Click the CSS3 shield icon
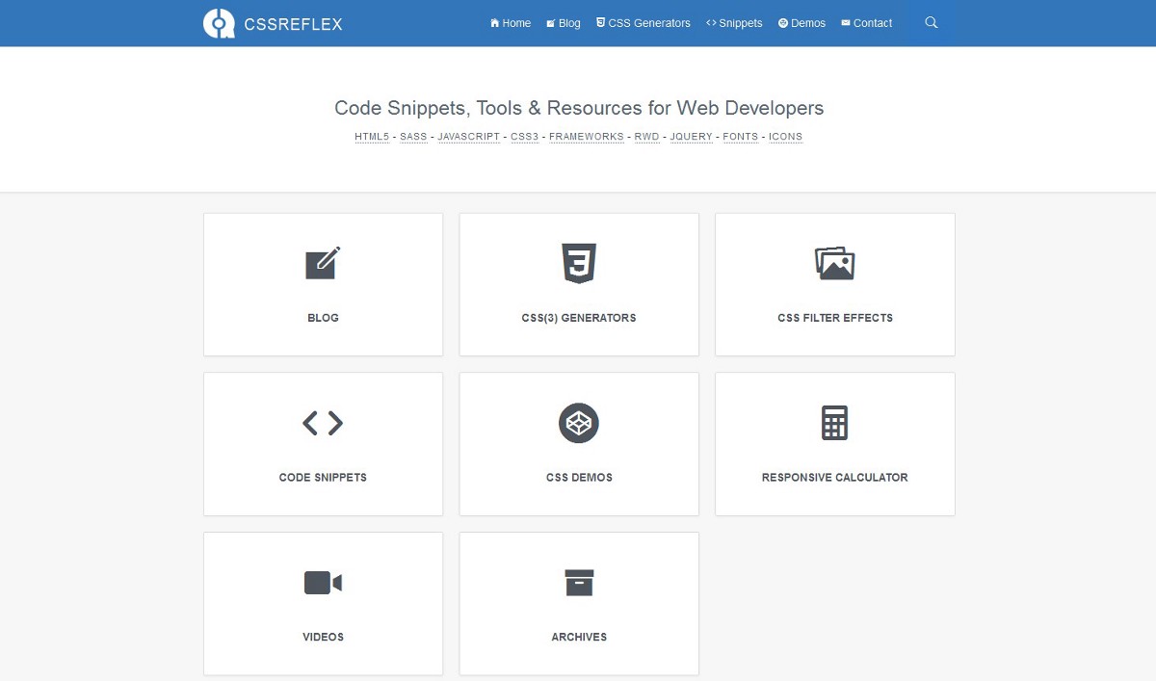Image resolution: width=1156 pixels, height=681 pixels. [x=579, y=263]
